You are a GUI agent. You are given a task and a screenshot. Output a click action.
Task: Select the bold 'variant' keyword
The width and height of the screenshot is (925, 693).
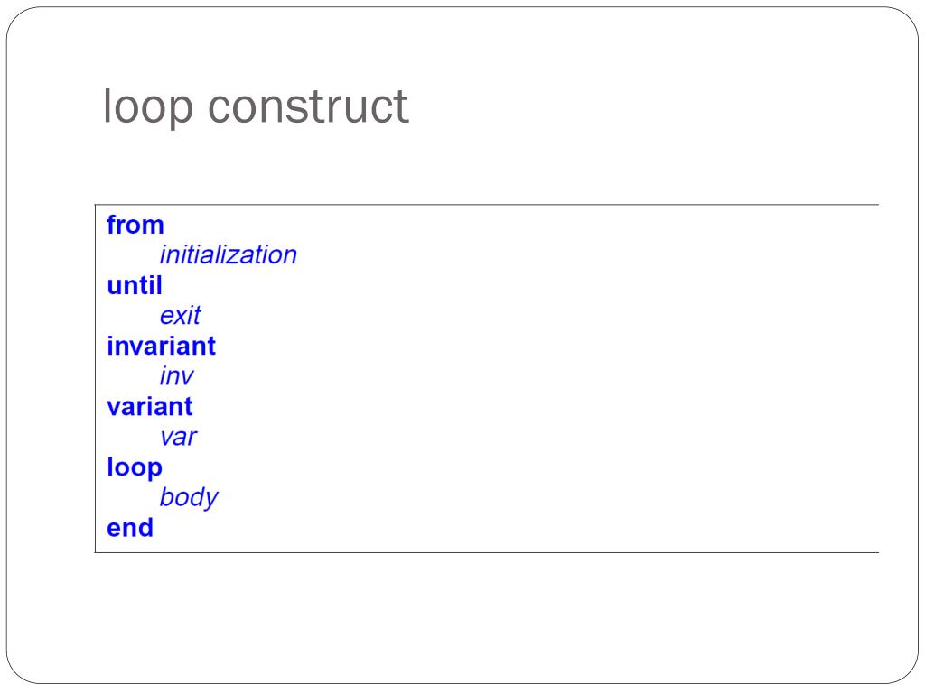coord(150,407)
